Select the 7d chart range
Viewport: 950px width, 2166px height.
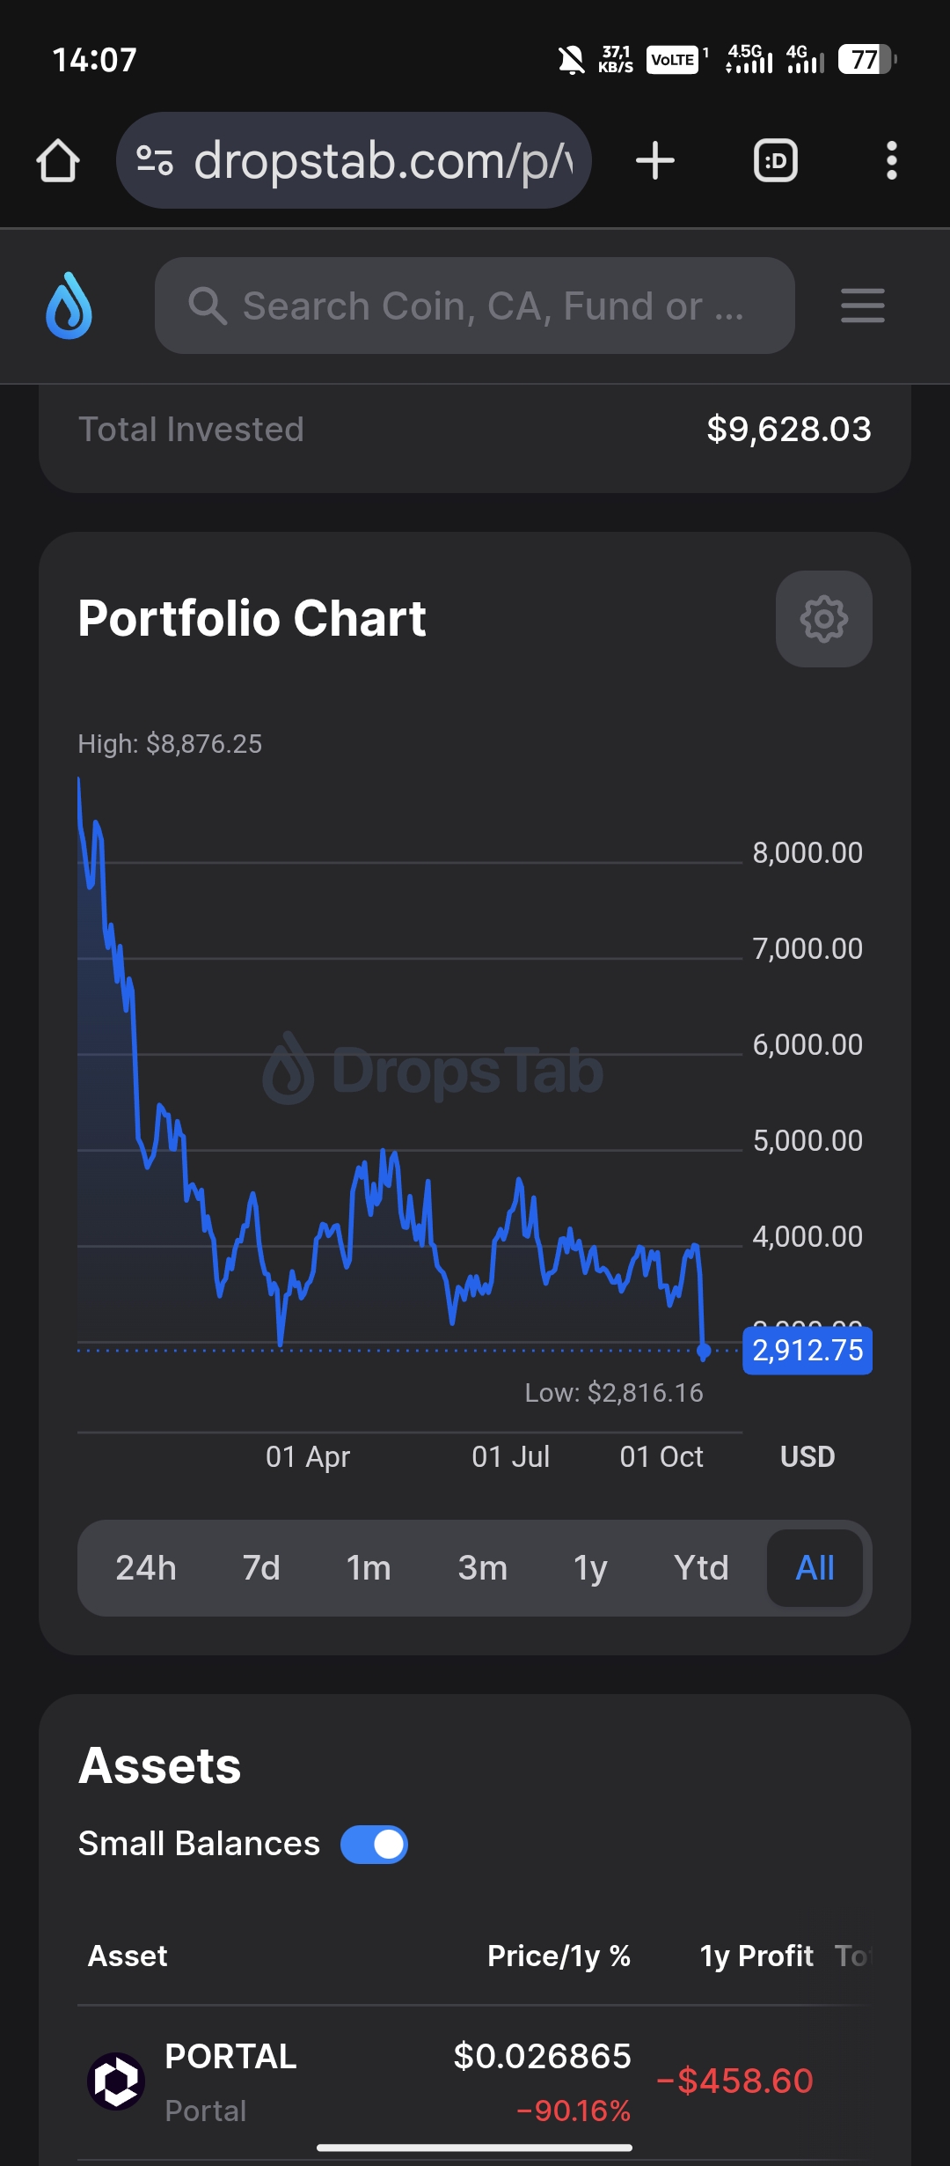[x=261, y=1568]
